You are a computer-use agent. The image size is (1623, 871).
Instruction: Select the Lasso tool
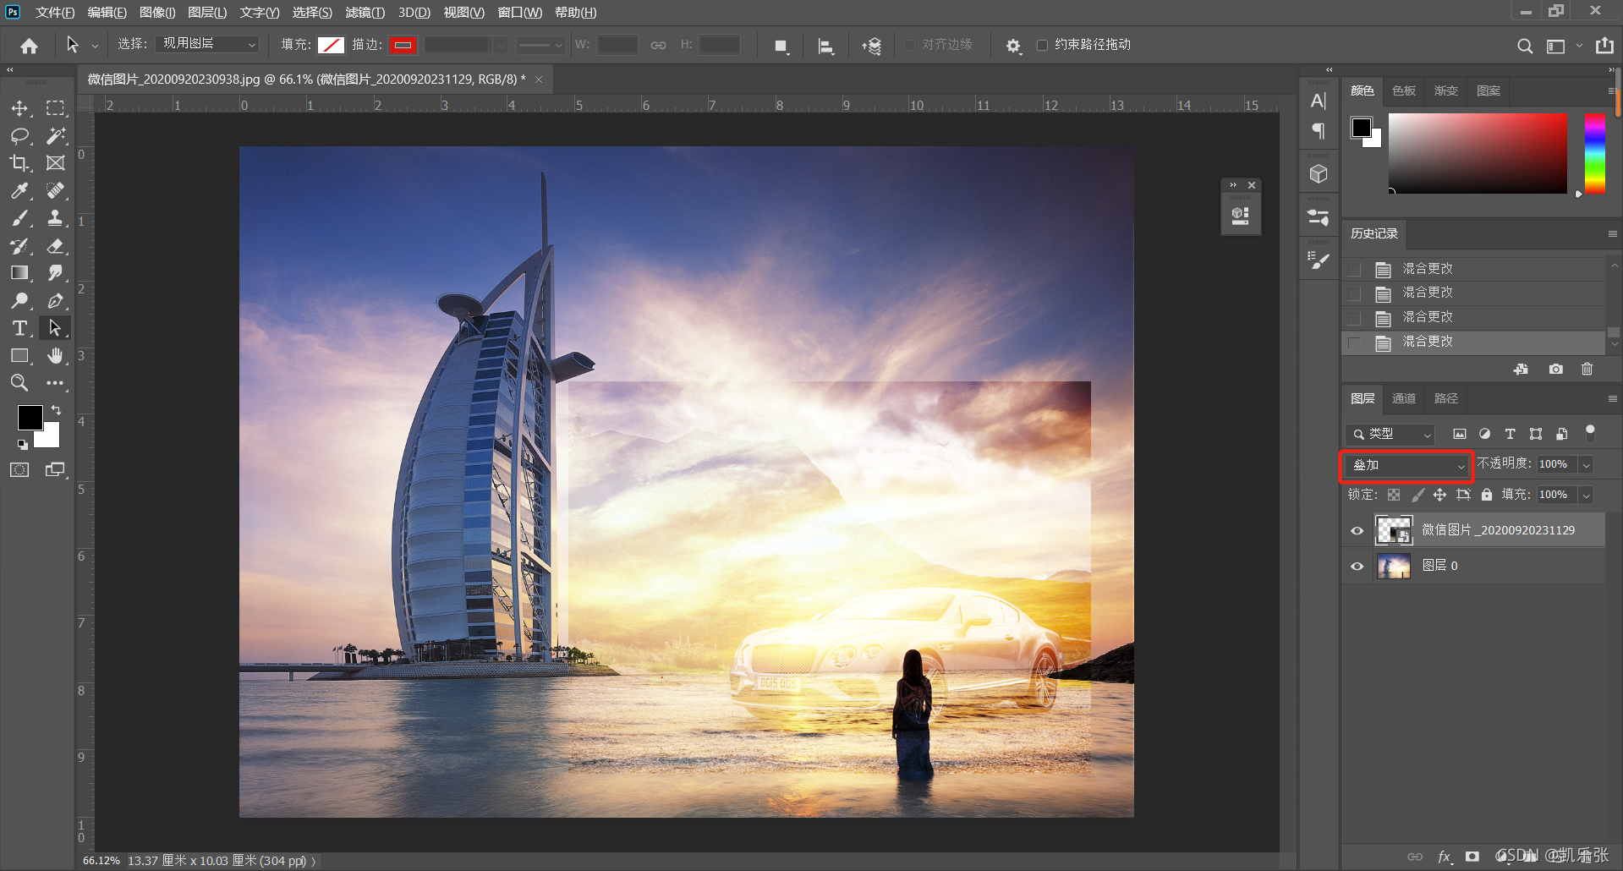pyautogui.click(x=19, y=135)
